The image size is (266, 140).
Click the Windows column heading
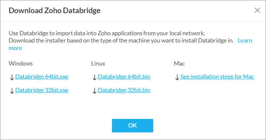pos(20,63)
